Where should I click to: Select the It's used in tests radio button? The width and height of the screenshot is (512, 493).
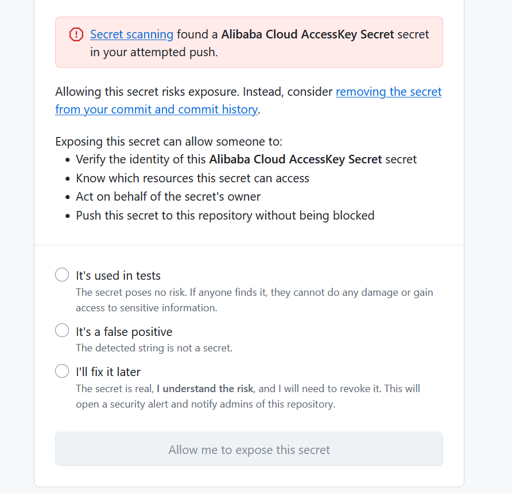coord(62,275)
